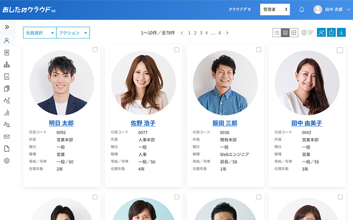Check the box on 田中 由美子 card
The image size is (353, 220).
point(340,50)
